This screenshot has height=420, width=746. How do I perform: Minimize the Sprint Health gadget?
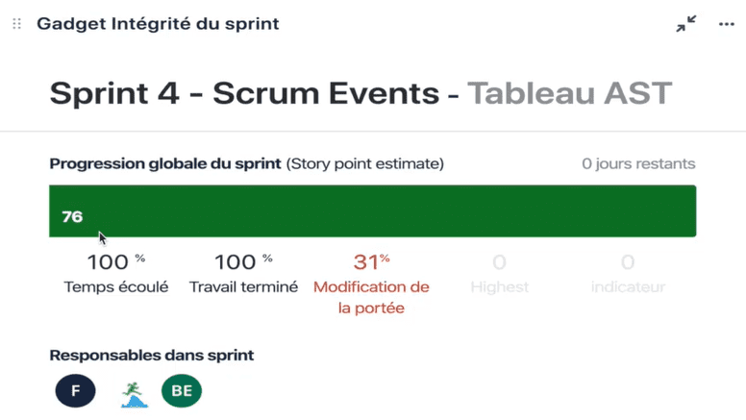click(686, 24)
